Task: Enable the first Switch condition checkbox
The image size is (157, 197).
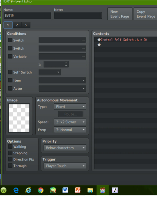Action: click(10, 40)
